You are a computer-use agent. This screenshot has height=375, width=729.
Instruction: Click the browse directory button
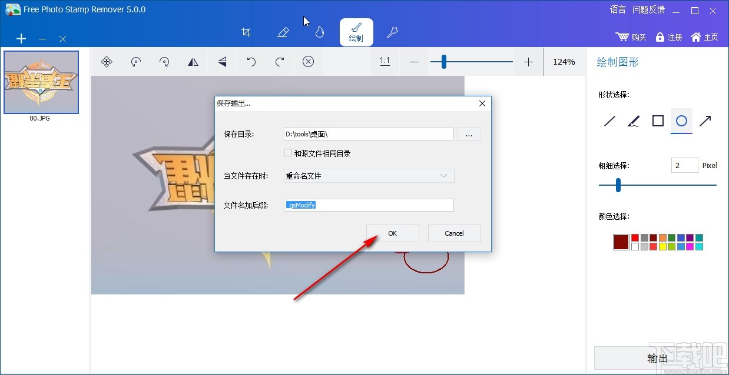469,134
